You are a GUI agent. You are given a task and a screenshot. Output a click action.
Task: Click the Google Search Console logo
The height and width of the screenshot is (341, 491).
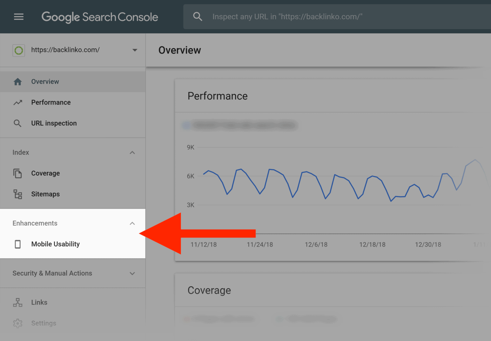click(100, 17)
